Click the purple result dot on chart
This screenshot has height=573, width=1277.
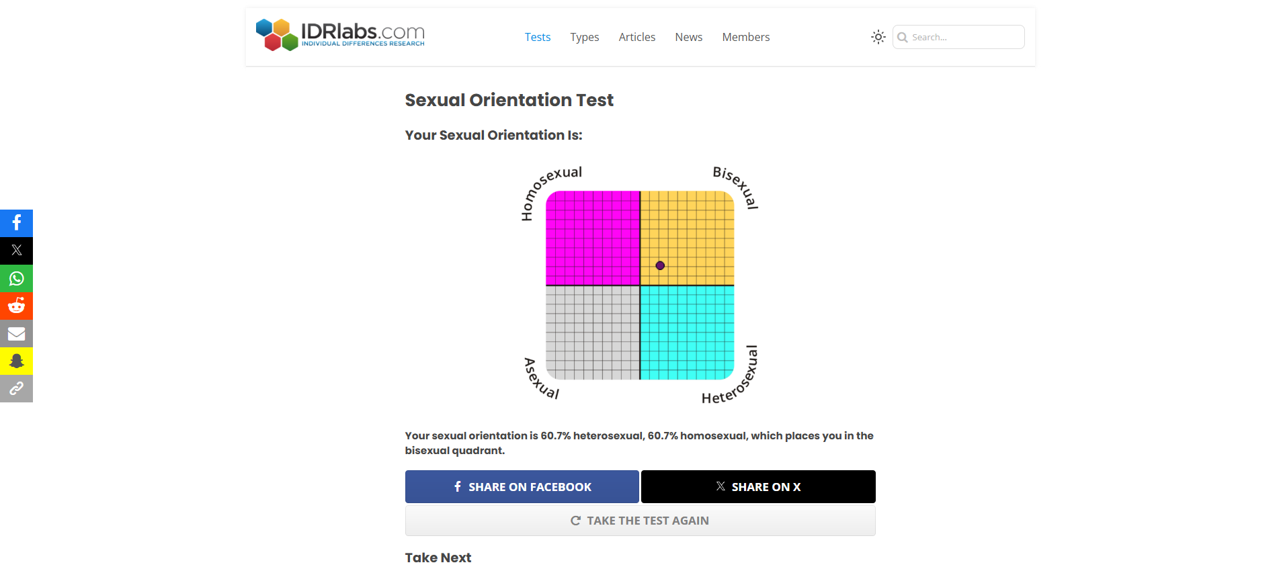pyautogui.click(x=660, y=265)
